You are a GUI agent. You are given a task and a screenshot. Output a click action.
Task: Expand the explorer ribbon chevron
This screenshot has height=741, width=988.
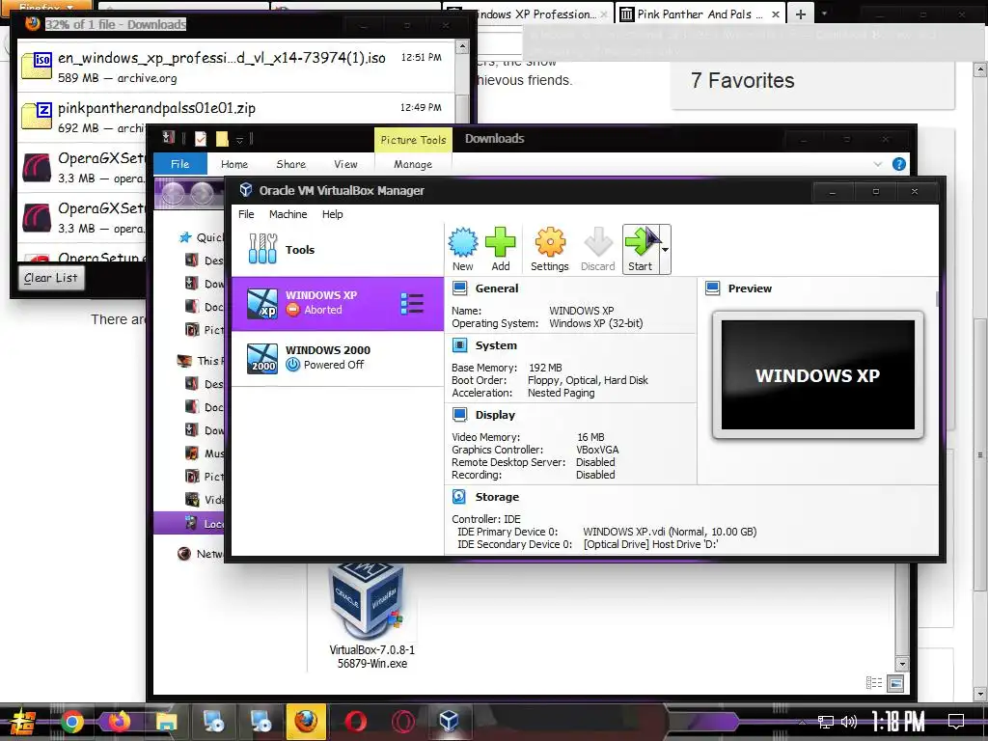(x=878, y=164)
